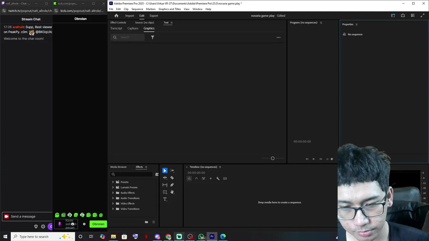Toggle timeline closed caption CC button
The height and width of the screenshot is (241, 429).
[225, 178]
